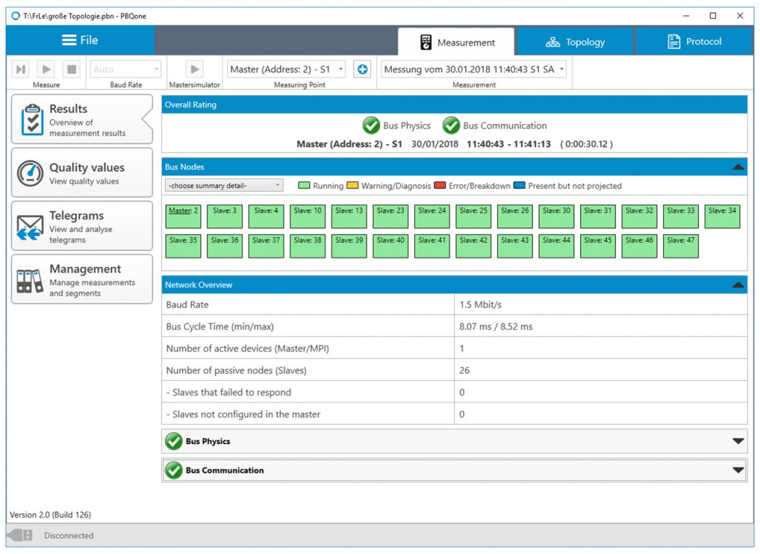760x554 pixels.
Task: Open Telegrams view in sidebar
Action: 82,226
